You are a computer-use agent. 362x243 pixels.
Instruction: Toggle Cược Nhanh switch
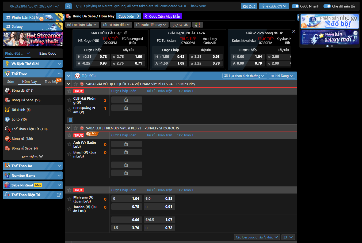point(295,6)
